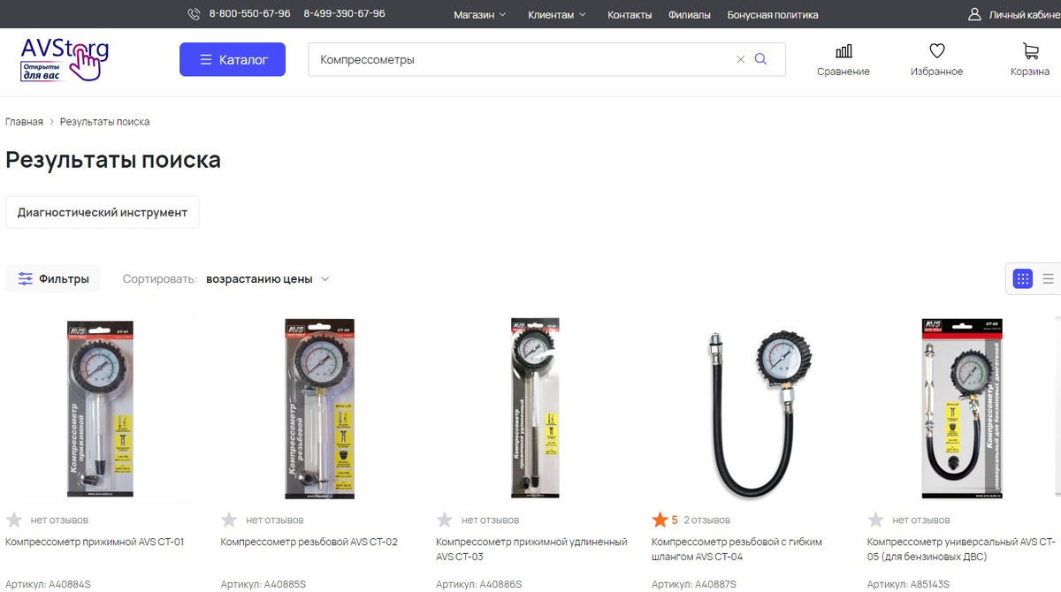Click phone number 8-499-390-67-96
The height and width of the screenshot is (592, 1061).
coord(344,14)
